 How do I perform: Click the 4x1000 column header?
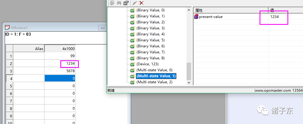pos(60,49)
